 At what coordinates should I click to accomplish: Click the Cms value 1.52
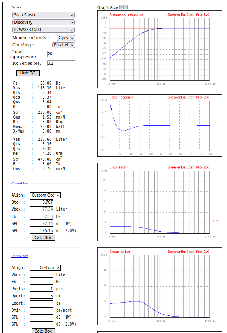coord(47,117)
